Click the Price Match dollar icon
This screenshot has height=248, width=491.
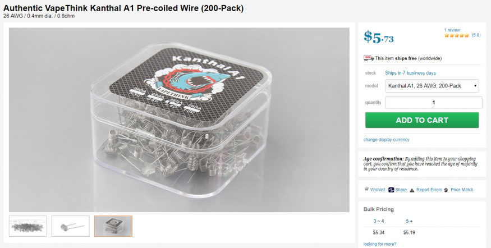(x=446, y=190)
